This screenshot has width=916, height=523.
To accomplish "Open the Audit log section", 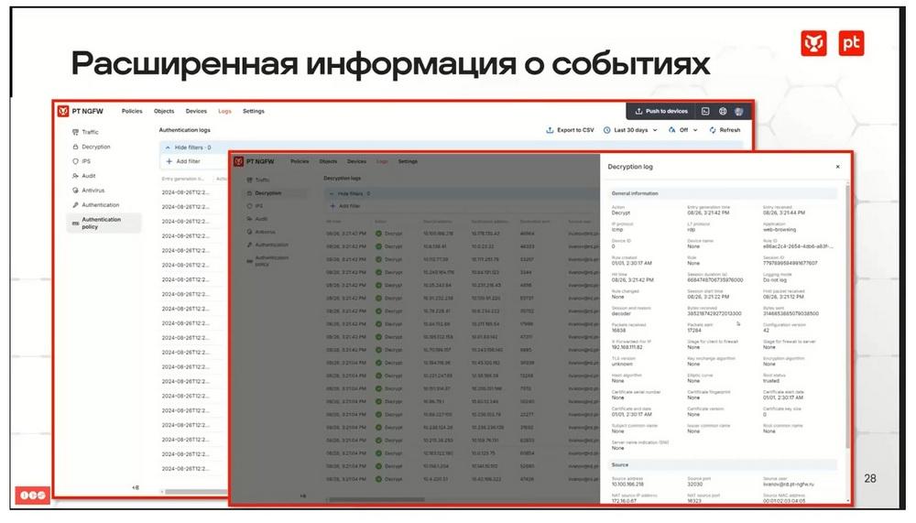I will tap(84, 176).
